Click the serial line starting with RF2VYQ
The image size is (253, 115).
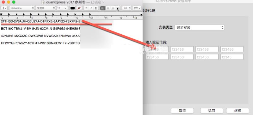click(x=40, y=43)
